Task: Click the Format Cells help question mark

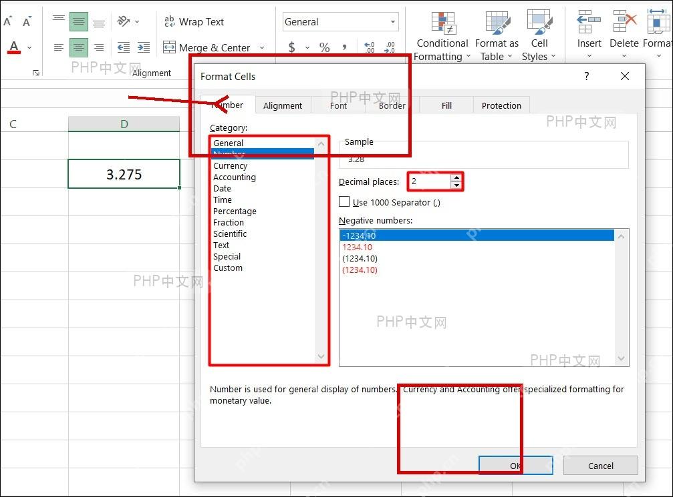Action: [x=587, y=76]
